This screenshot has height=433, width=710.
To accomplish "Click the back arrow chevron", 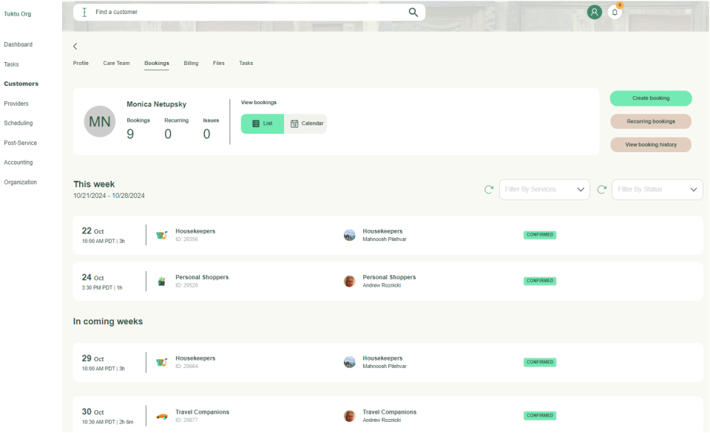I will point(75,47).
